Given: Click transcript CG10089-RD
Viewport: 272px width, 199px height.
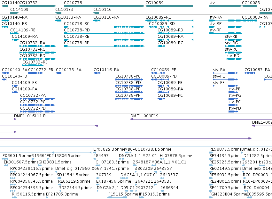Looking at the screenshot, I should [x=162, y=24].
